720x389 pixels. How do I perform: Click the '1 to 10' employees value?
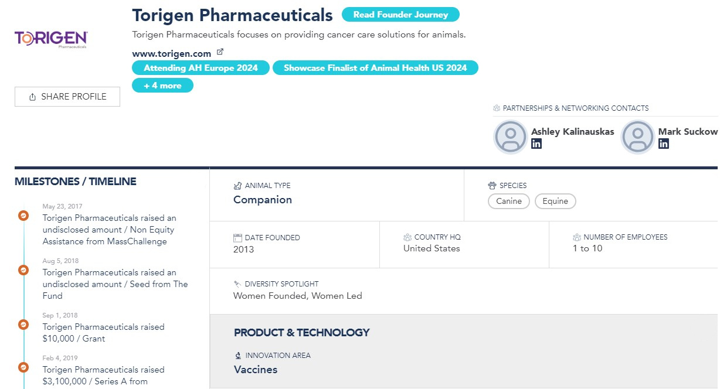coord(587,248)
